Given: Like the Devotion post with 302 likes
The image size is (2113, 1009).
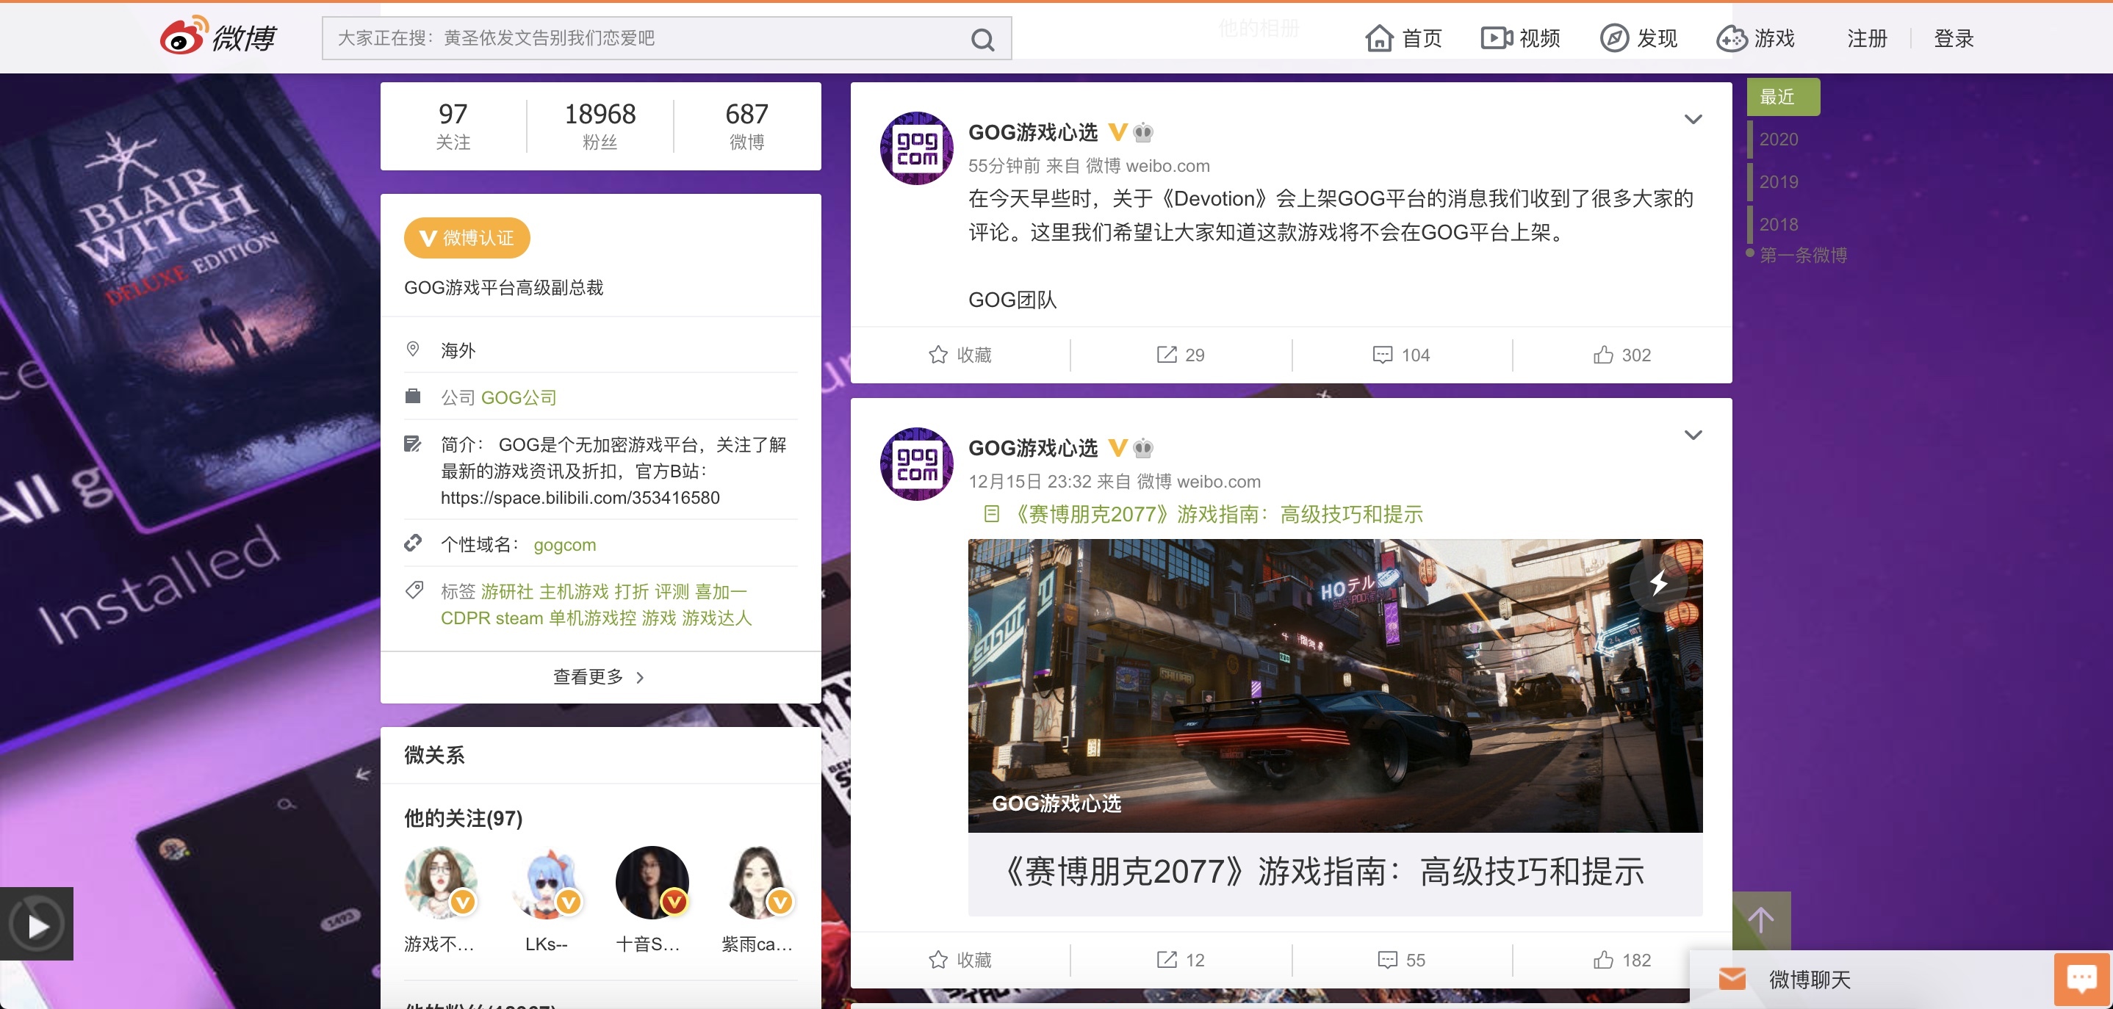Looking at the screenshot, I should coord(1621,355).
